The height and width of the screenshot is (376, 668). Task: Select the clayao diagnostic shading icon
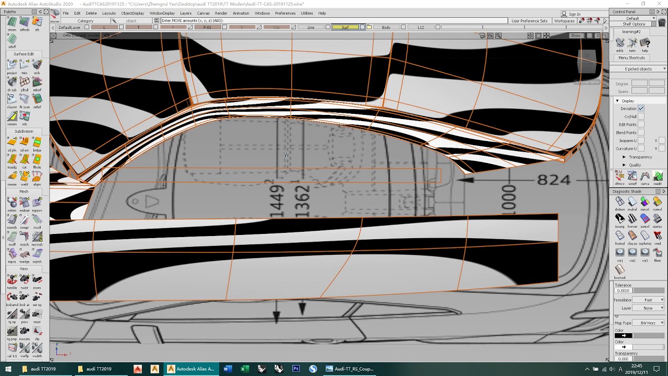(633, 236)
